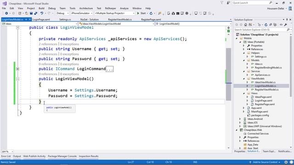The image size is (294, 165).
Task: Click Add to Source Control in status bar
Action: tap(265, 162)
